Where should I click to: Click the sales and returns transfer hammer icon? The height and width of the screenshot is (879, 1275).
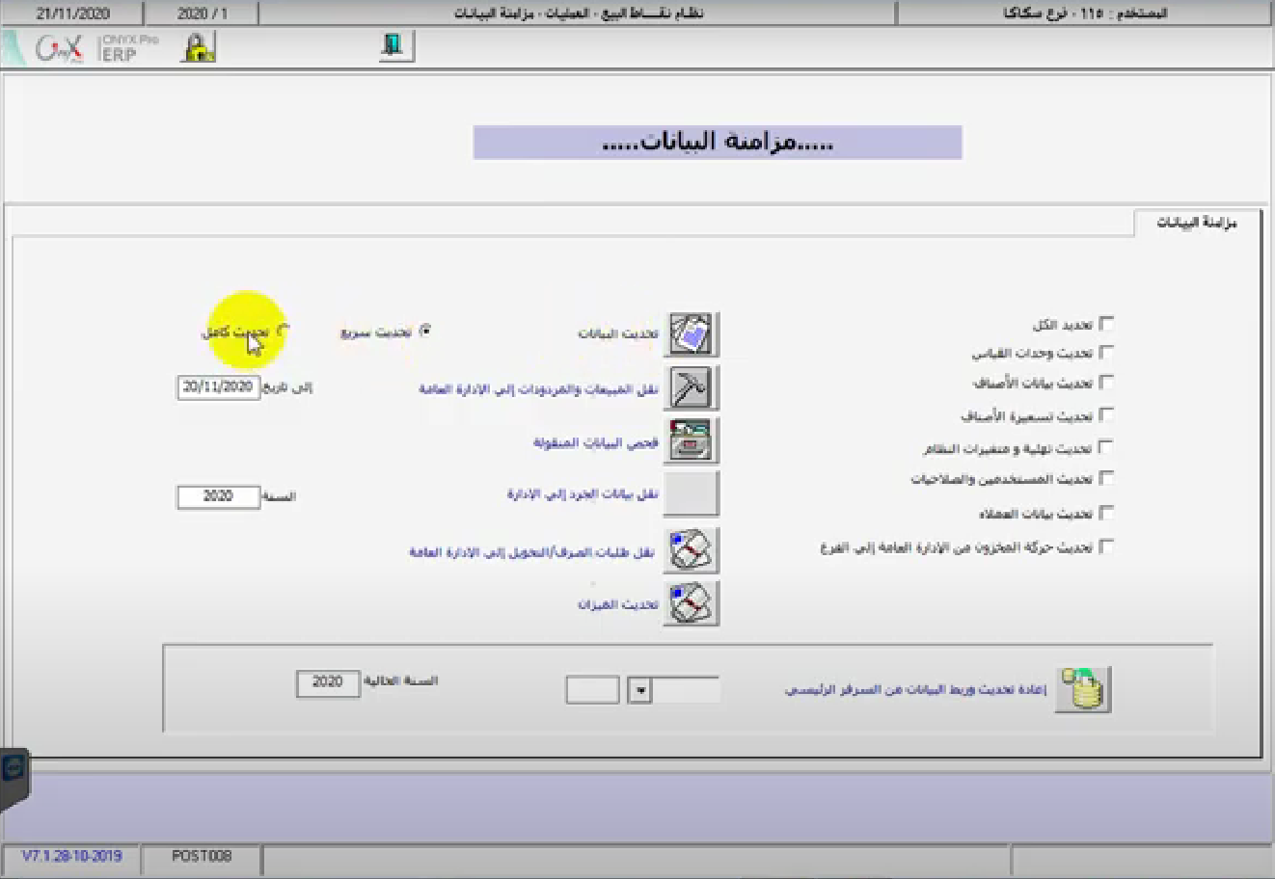click(x=691, y=388)
